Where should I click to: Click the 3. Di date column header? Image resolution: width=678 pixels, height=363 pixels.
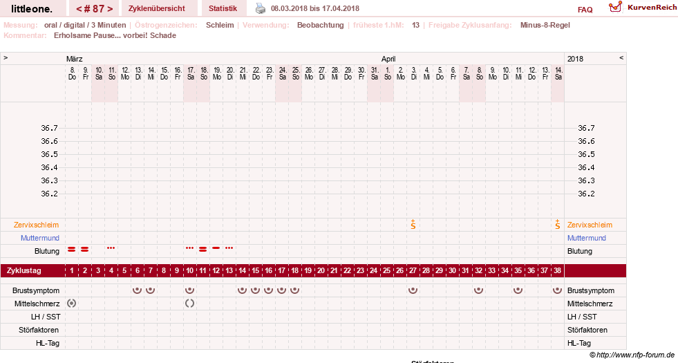[x=414, y=73]
